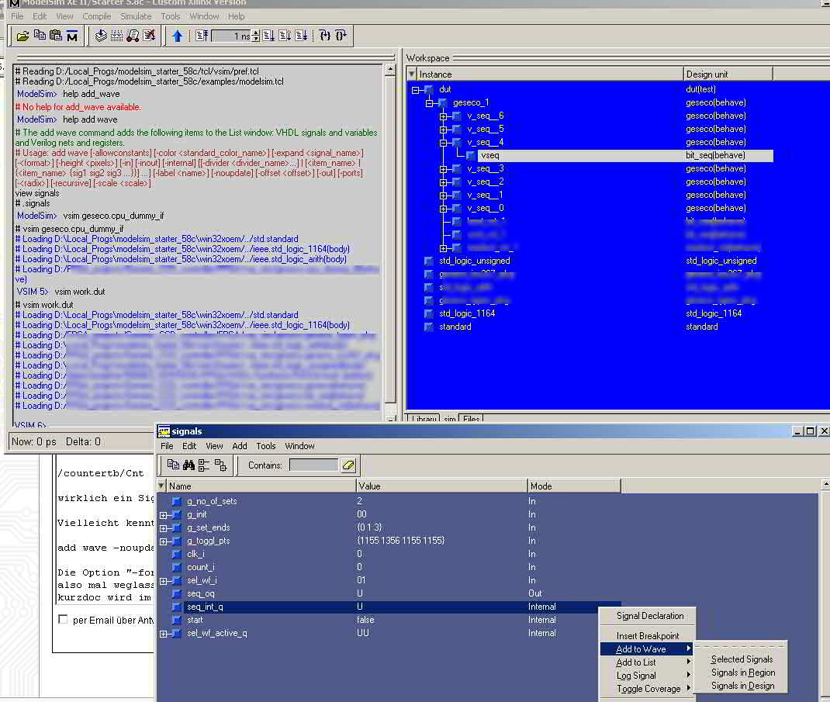The image size is (830, 702).
Task: Click the M icon in the main toolbar
Action: [72, 36]
